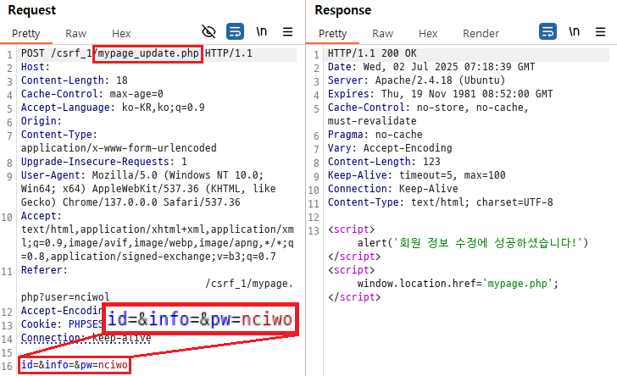Click the Vary: Accept-Encoding line
The image size is (617, 376).
(x=390, y=148)
